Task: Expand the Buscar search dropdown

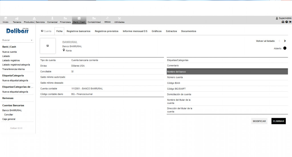Action: 31,40
